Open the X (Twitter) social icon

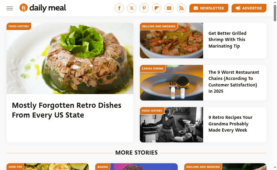[x=132, y=8]
